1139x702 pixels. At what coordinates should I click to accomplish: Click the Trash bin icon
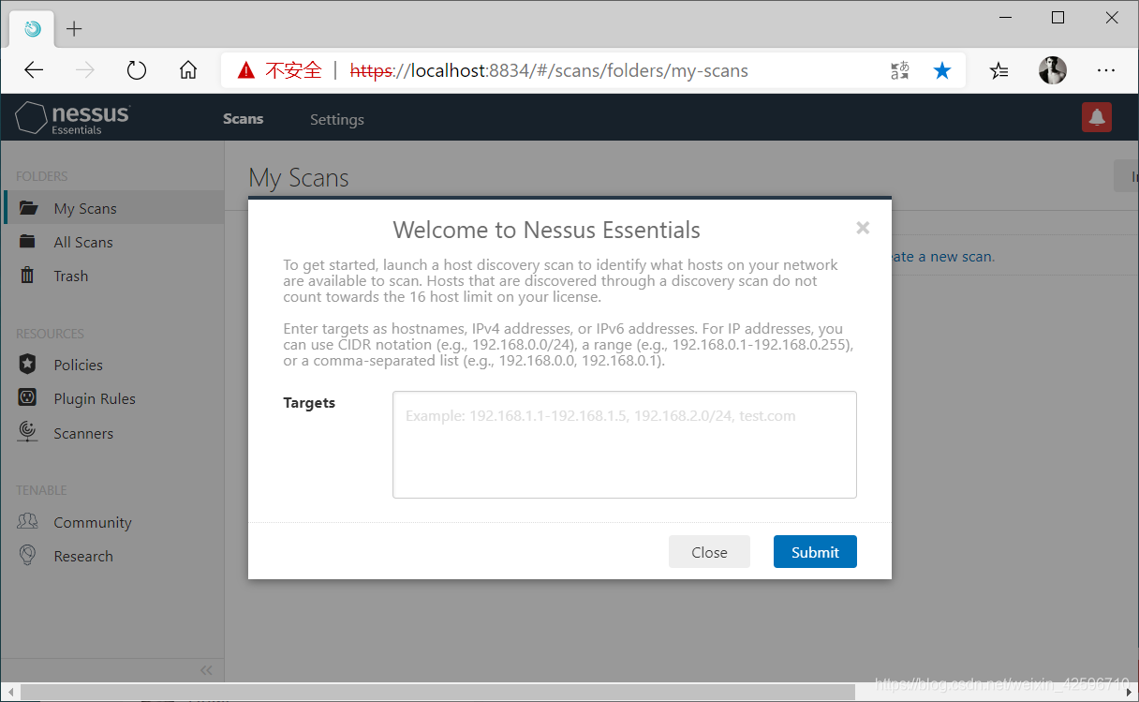(x=28, y=276)
